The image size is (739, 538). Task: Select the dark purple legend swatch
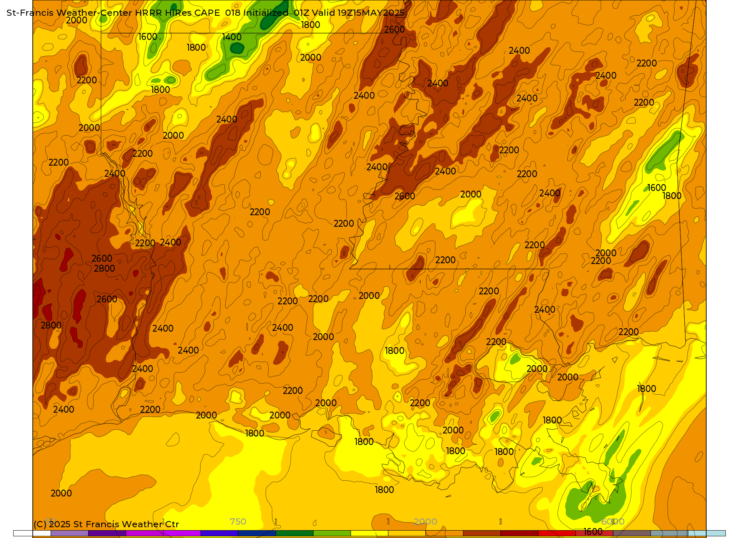[x=107, y=533]
